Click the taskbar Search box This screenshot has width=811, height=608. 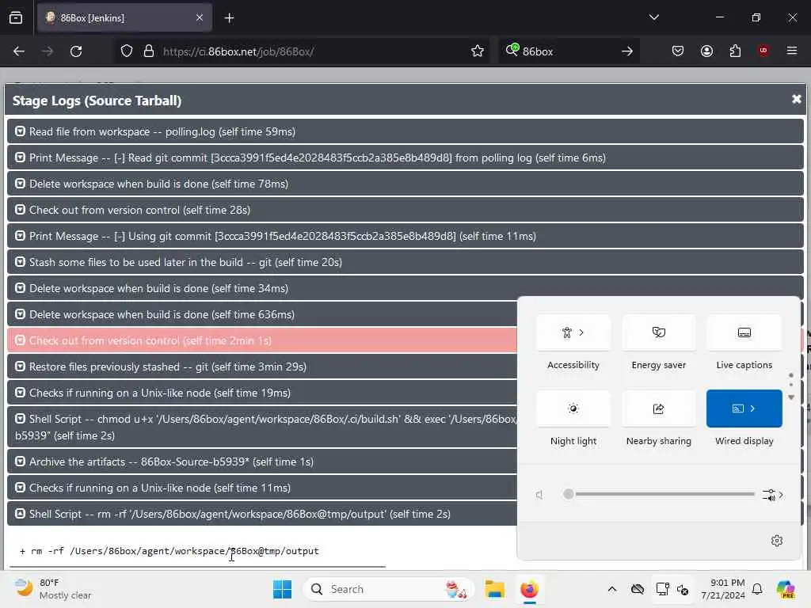click(388, 589)
